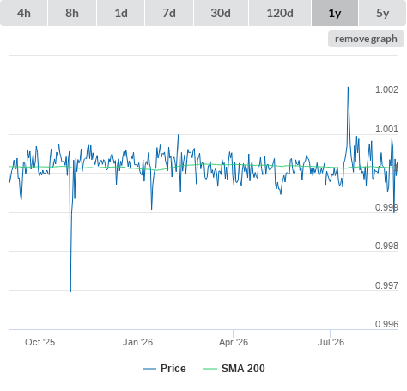The width and height of the screenshot is (407, 391).
Task: Click the green SMA 200 legend swatch
Action: [x=210, y=369]
